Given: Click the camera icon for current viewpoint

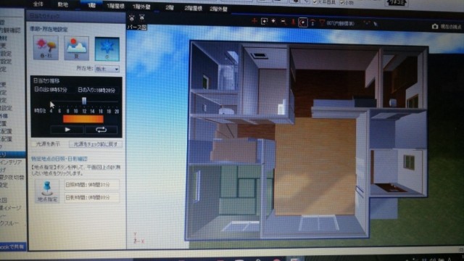Looking at the screenshot, I should 435,26.
